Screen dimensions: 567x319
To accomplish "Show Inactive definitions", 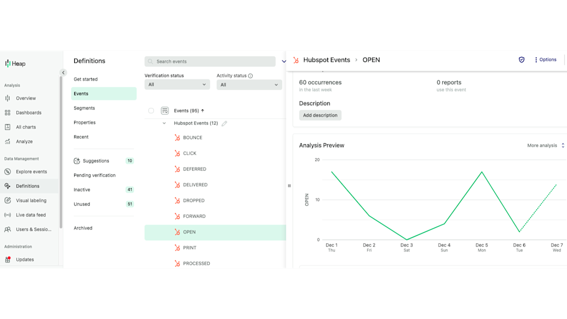I will (82, 190).
